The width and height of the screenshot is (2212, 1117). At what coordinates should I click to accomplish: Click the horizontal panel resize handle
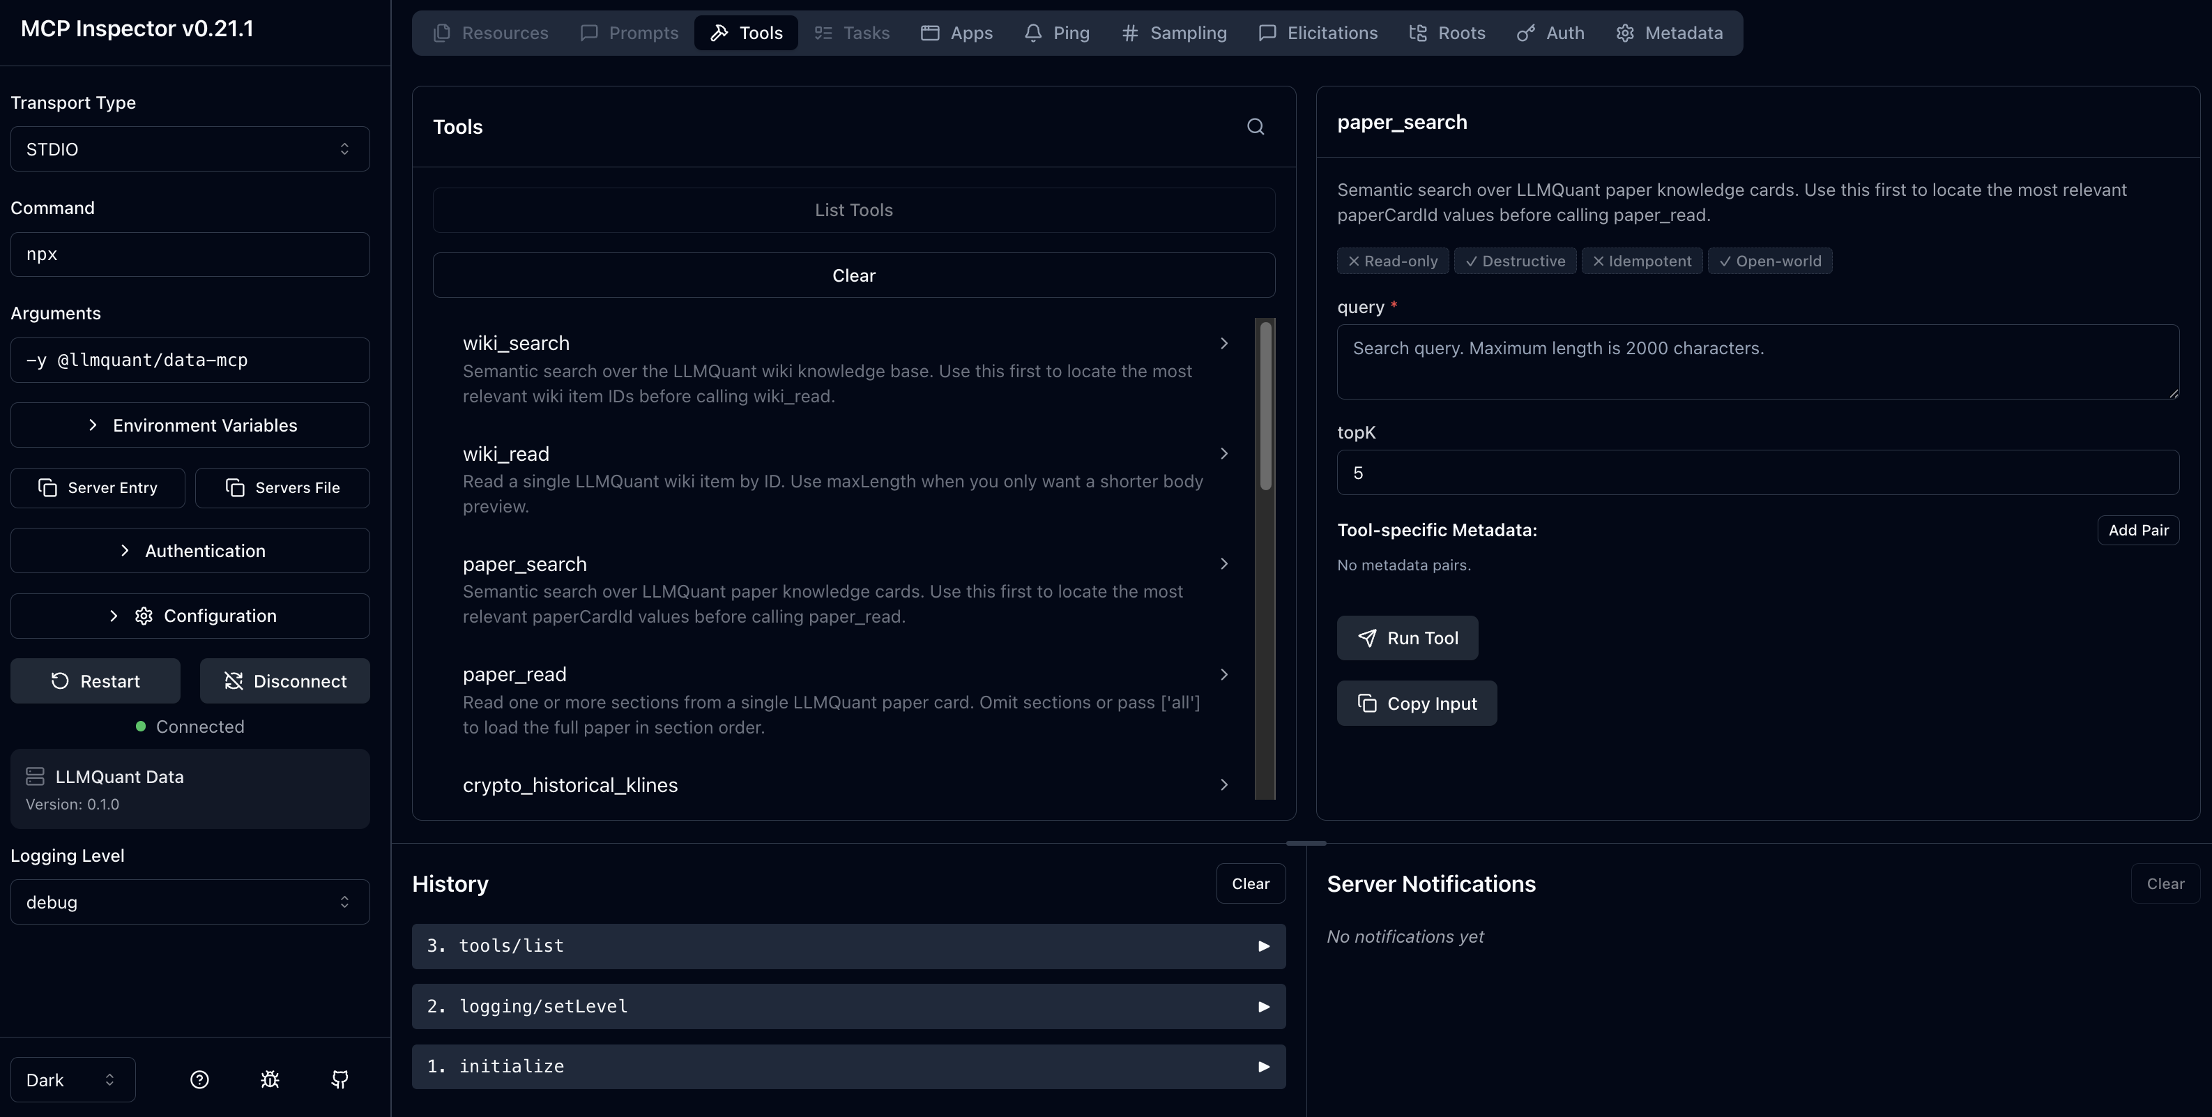1305,843
